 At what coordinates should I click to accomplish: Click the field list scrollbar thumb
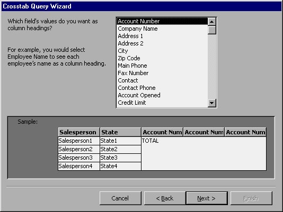tap(211, 30)
